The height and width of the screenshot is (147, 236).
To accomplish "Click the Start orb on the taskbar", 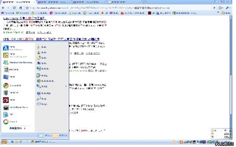I will tap(4, 142).
